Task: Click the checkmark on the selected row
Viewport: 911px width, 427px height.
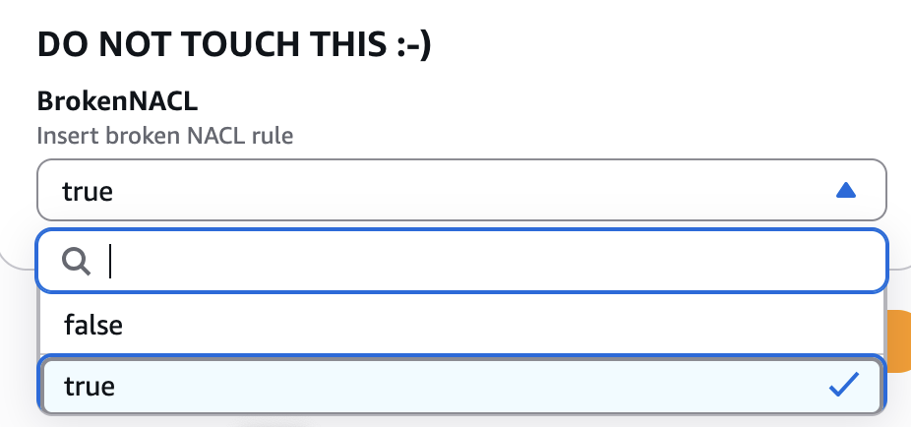Action: tap(843, 385)
